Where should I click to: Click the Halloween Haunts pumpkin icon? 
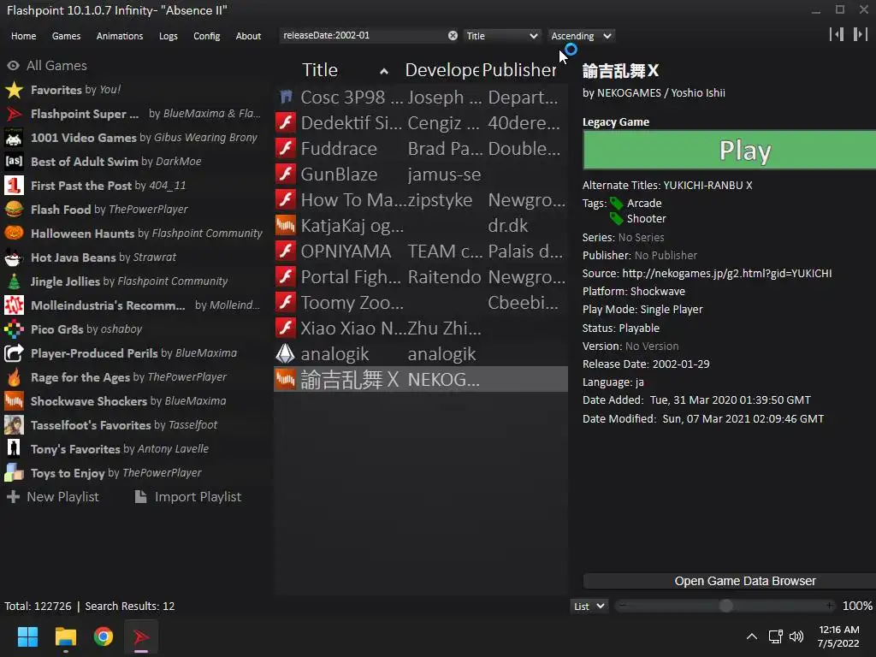coord(14,234)
